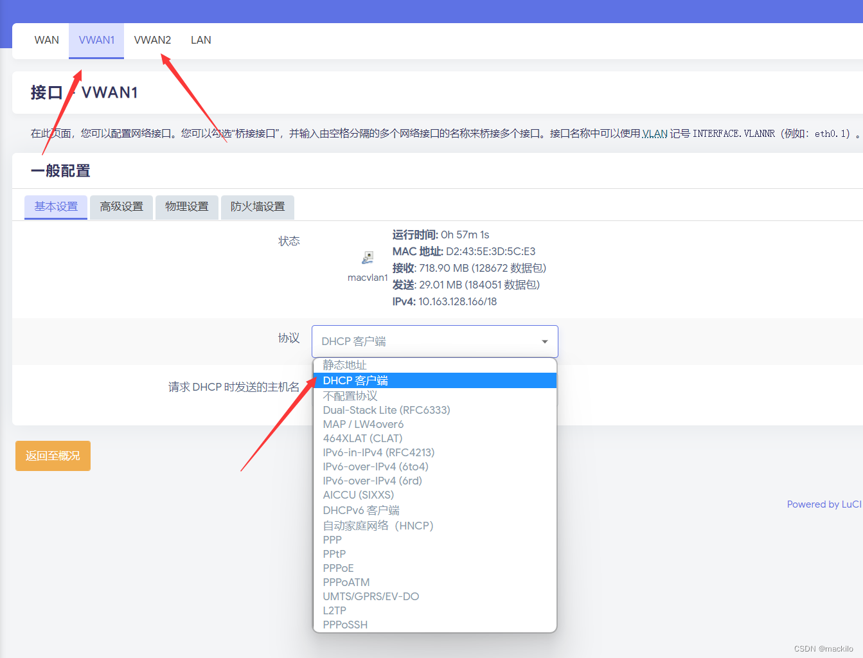Pick UMTS/GPRS/EV-DO protocol option
This screenshot has width=863, height=658.
pos(434,596)
